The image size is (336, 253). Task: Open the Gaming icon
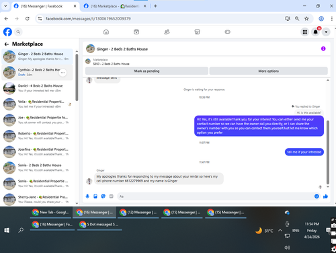227,32
